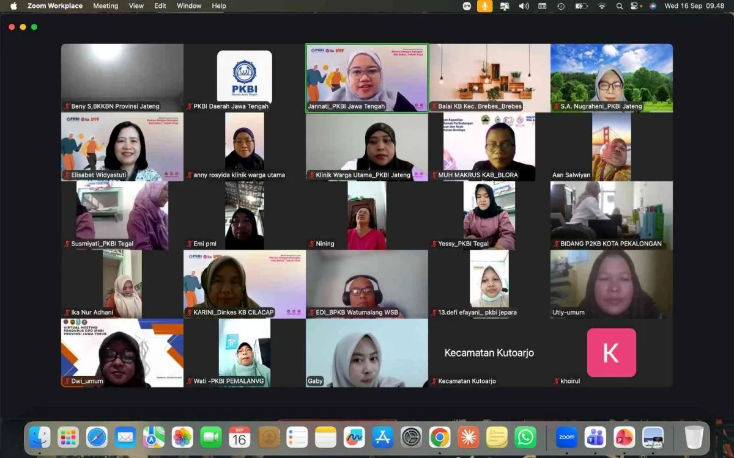Activate Siri from the menu bar

[x=653, y=6]
